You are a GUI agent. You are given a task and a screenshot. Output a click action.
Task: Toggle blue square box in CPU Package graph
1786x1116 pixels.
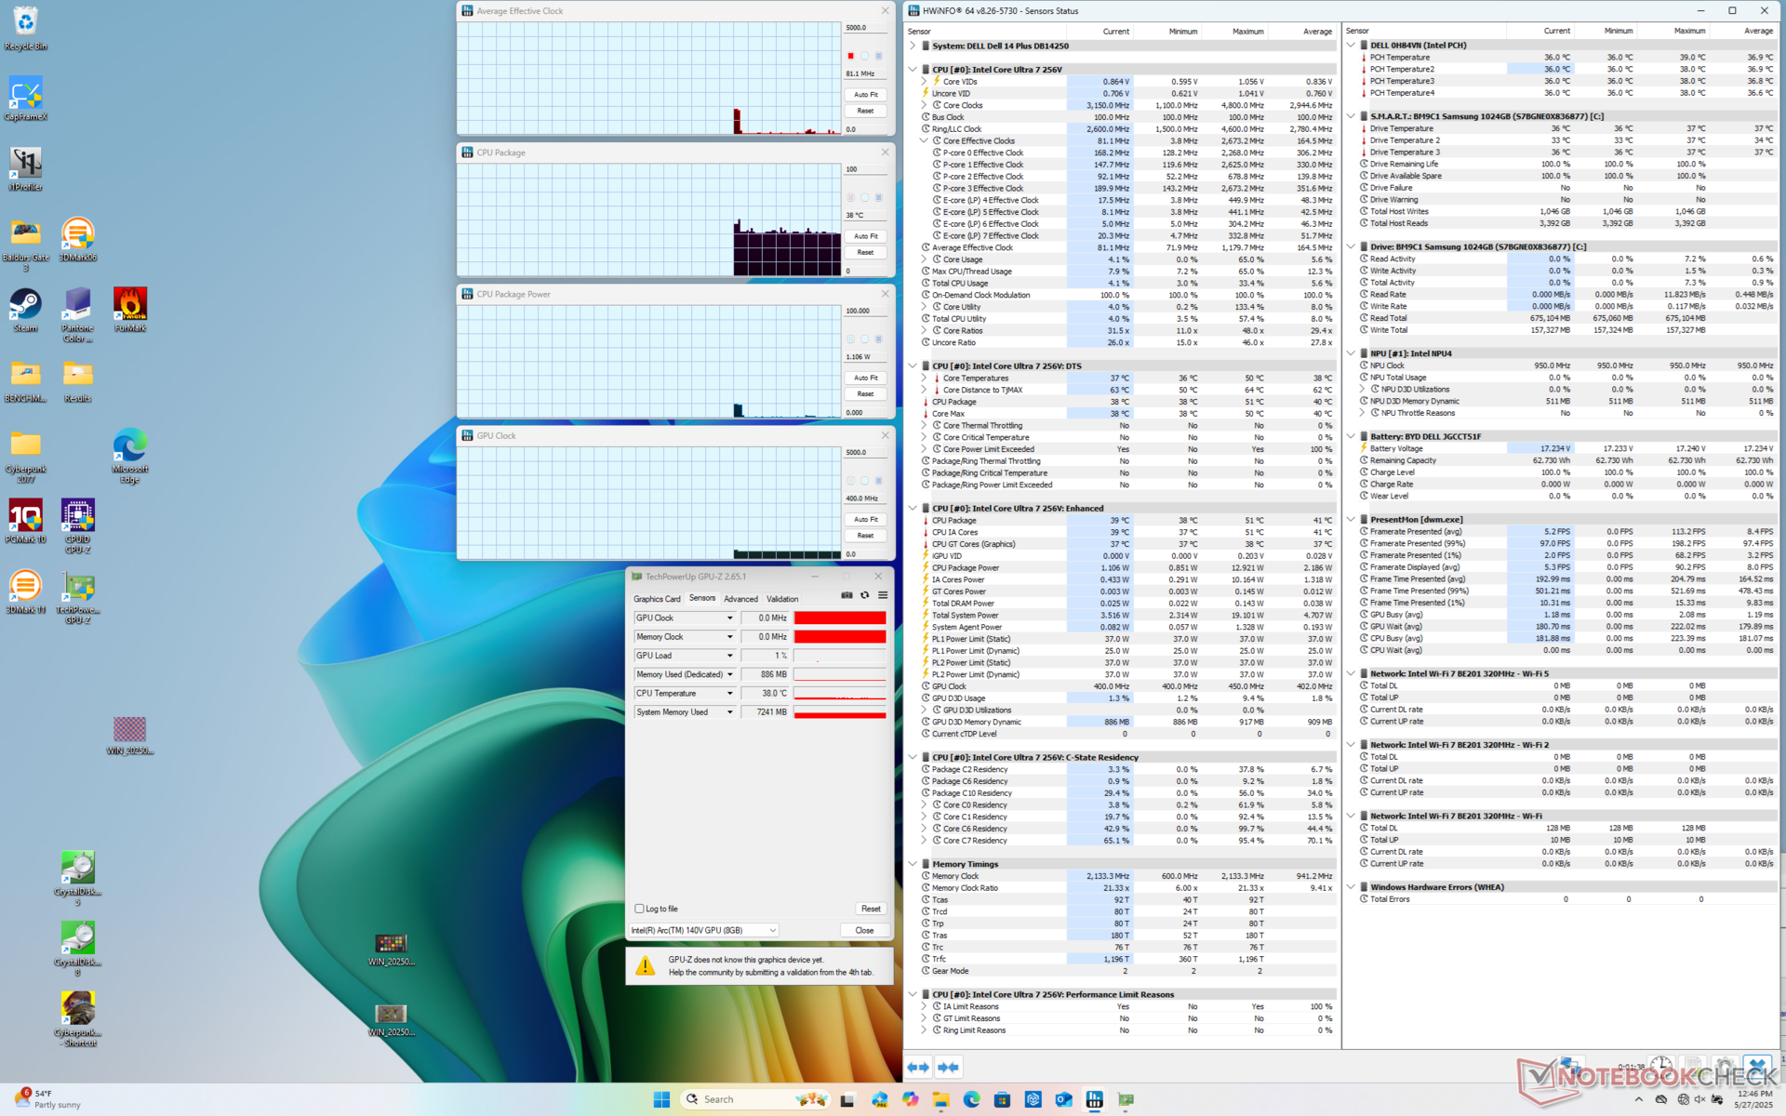pyautogui.click(x=878, y=197)
